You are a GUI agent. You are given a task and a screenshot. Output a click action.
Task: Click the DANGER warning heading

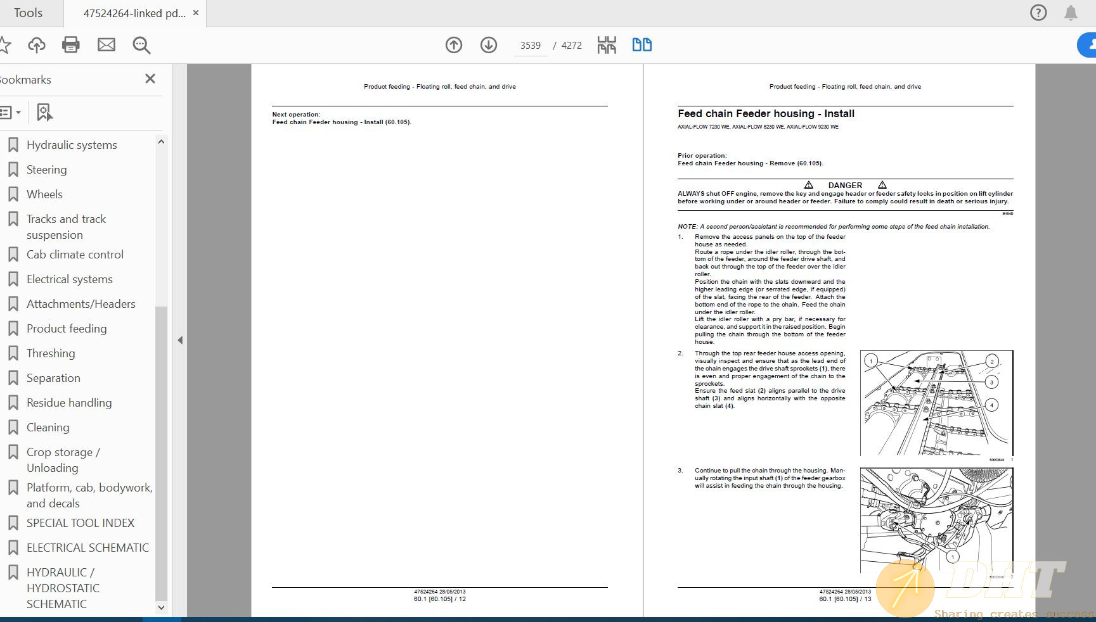[x=845, y=185]
